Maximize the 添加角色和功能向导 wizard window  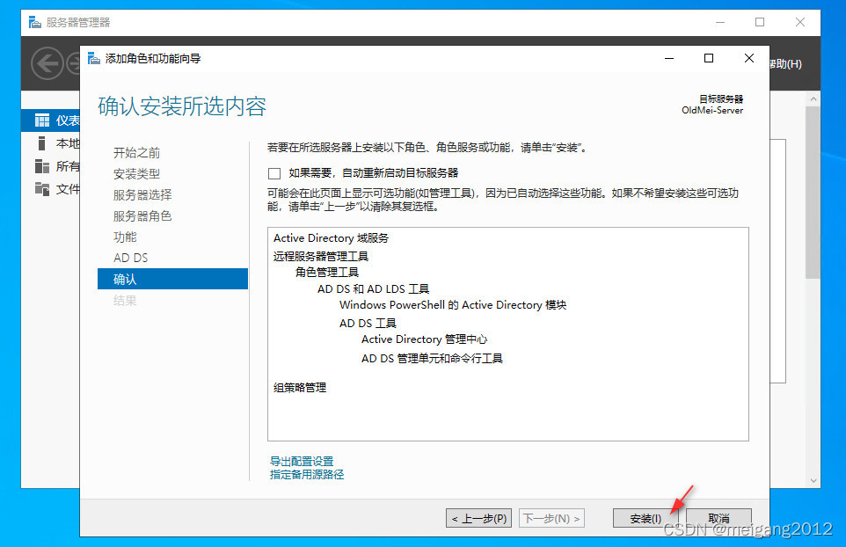tap(709, 58)
